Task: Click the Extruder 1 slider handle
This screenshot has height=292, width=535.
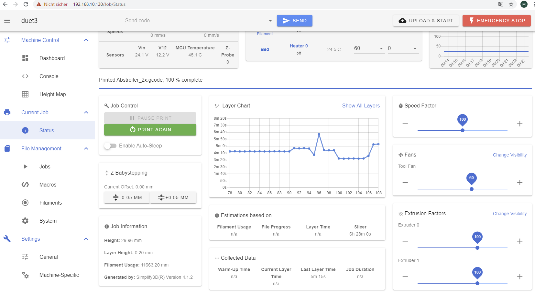Action: (x=477, y=283)
